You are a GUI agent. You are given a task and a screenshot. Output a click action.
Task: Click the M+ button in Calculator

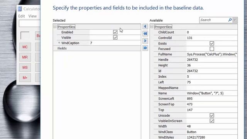(x=25, y=78)
